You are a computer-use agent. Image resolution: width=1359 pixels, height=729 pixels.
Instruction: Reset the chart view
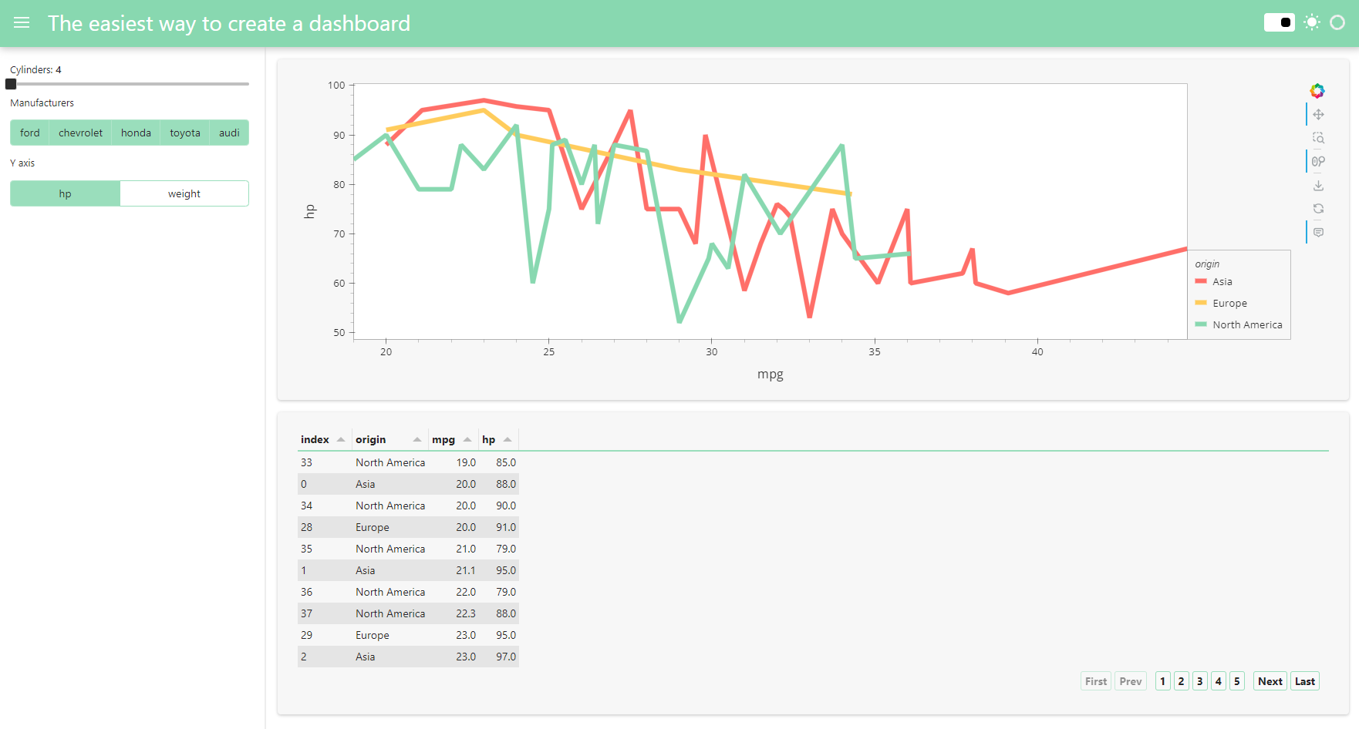[1318, 209]
